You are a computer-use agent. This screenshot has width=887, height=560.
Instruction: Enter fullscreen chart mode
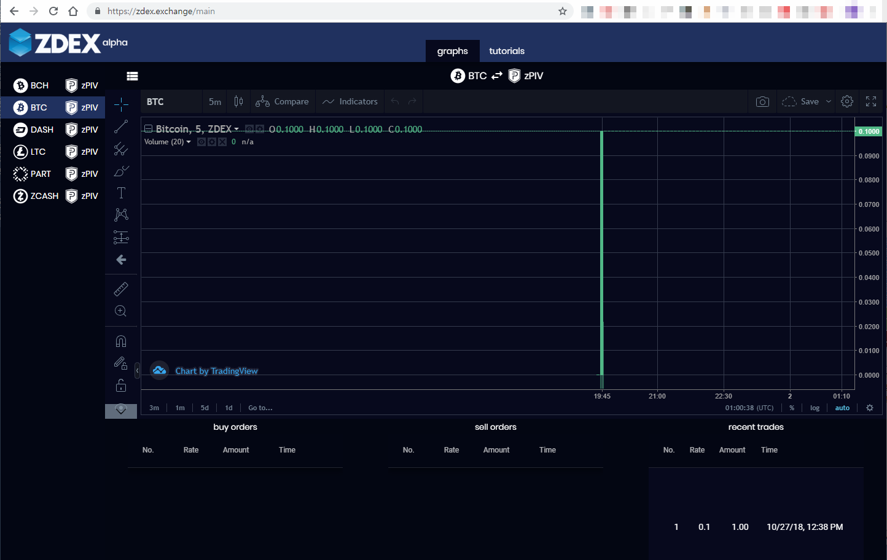871,101
